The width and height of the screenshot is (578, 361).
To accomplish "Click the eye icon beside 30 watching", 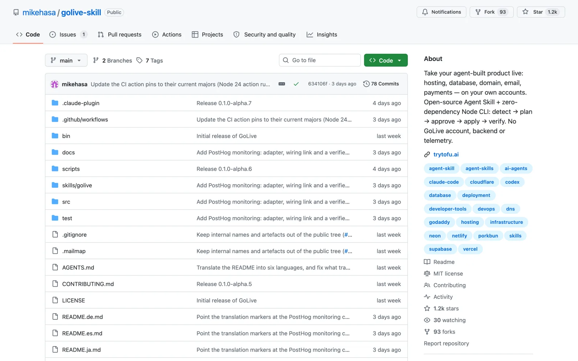I will click(x=427, y=320).
